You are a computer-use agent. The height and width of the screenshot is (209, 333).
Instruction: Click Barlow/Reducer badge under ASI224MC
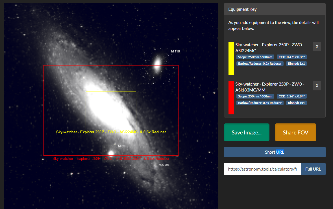[x=260, y=64]
